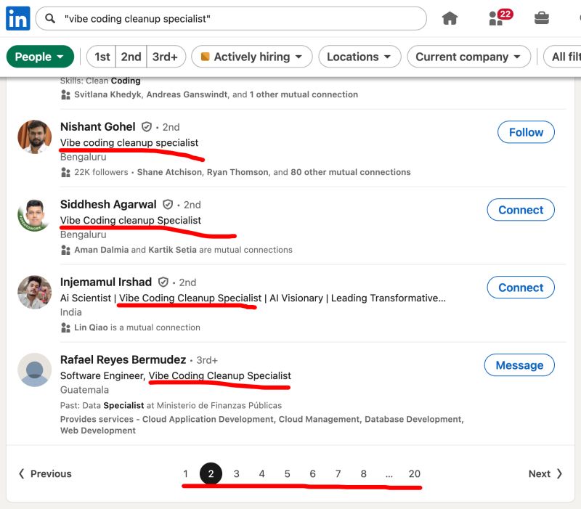581x509 pixels.
Task: Click Siddhesh Agarwal's verification shield icon
Action: [x=168, y=205]
